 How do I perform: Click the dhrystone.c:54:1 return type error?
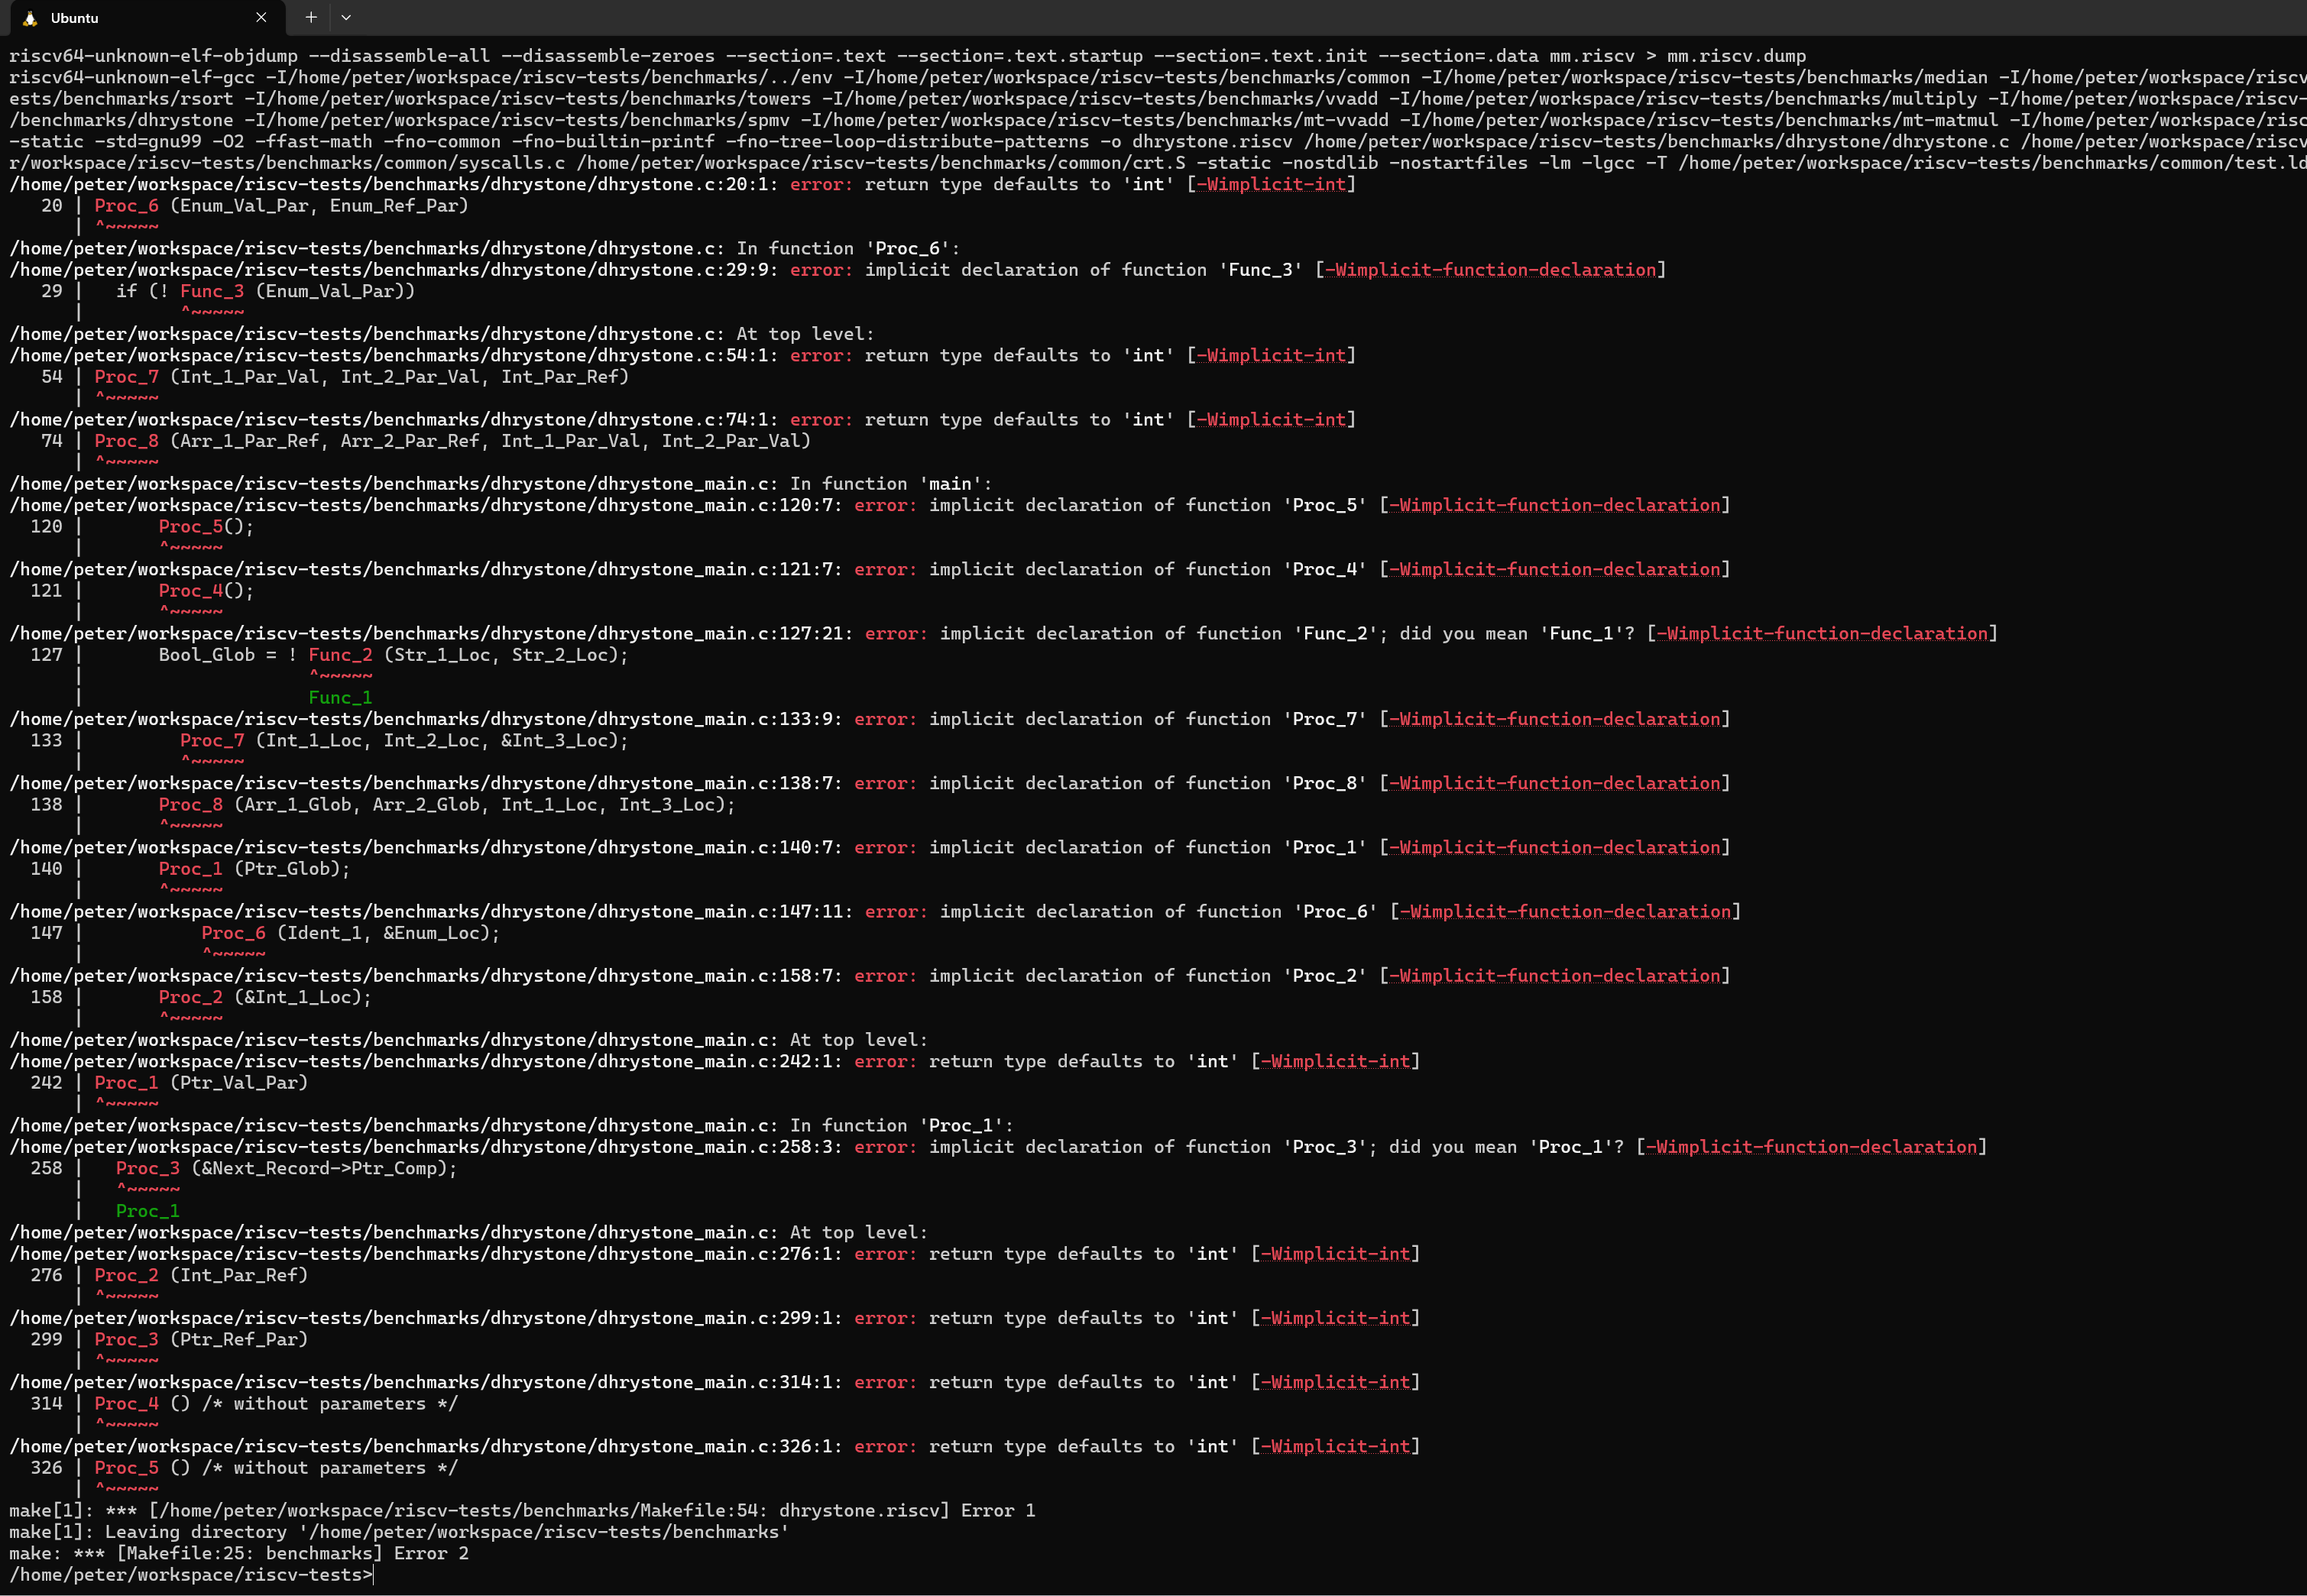tap(683, 355)
